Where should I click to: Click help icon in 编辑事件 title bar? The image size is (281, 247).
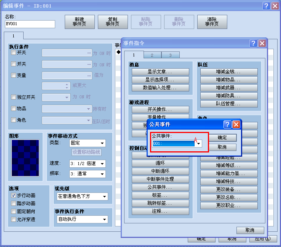click(x=266, y=6)
